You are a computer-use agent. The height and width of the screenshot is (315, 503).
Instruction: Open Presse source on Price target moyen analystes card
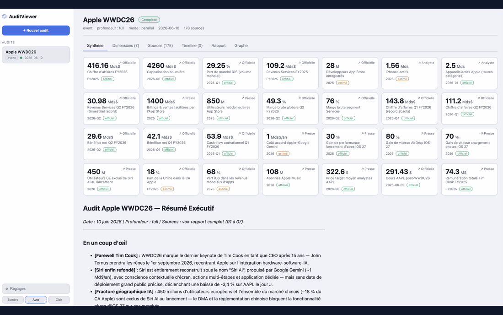[x=368, y=168]
